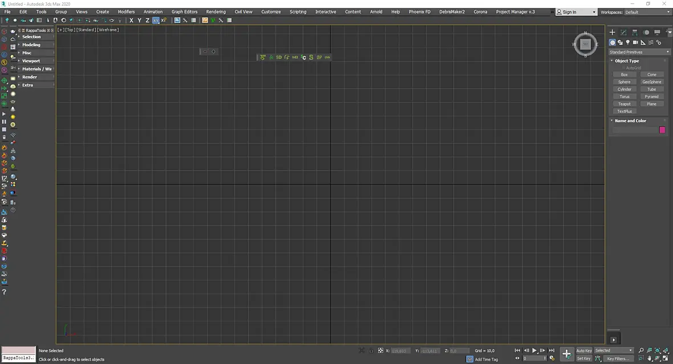The image size is (673, 364).
Task: Click the Zoom magnifier viewport tool
Action: [x=641, y=350]
